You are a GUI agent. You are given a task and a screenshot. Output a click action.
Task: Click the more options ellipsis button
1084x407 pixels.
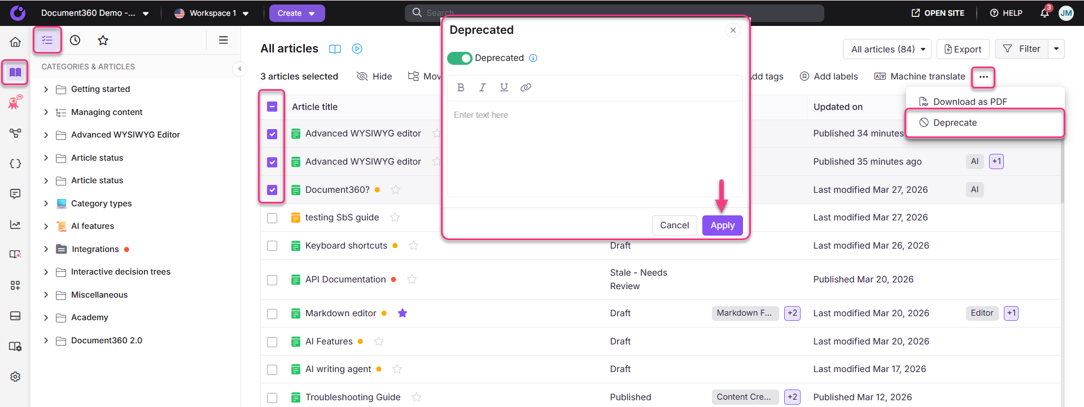coord(984,77)
